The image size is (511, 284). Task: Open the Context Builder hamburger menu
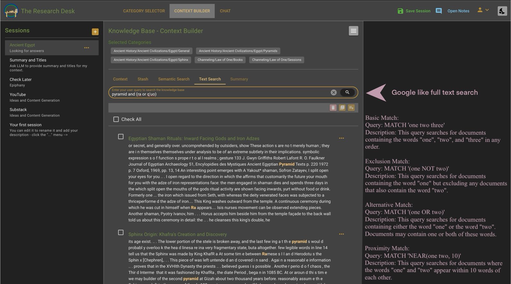[353, 31]
